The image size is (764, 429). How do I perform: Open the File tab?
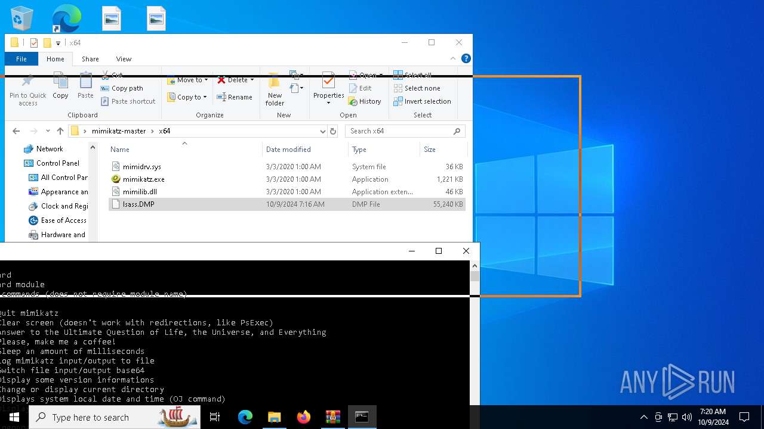21,59
